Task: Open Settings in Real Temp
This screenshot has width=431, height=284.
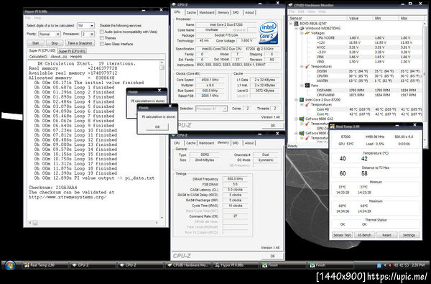Action: click(409, 235)
